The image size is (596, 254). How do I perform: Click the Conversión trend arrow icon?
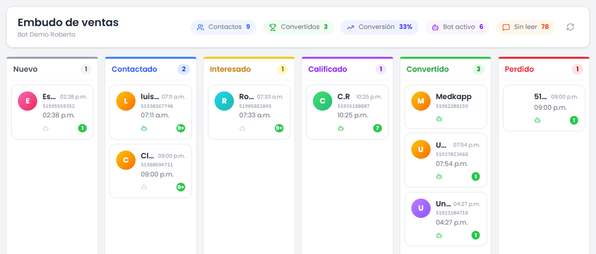click(351, 27)
